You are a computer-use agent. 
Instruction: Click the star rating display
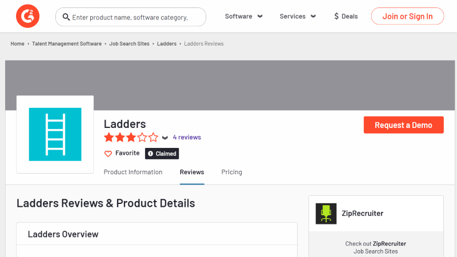pos(131,137)
